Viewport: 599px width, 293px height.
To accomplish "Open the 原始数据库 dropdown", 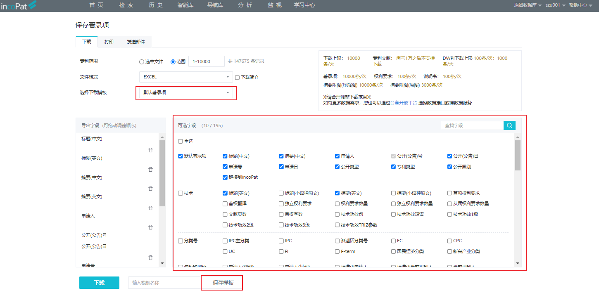I will pyautogui.click(x=528, y=5).
